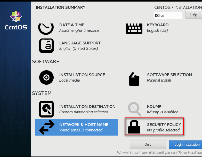
Task: Click the Network & Host Name arrows icon
Action: coord(47,127)
